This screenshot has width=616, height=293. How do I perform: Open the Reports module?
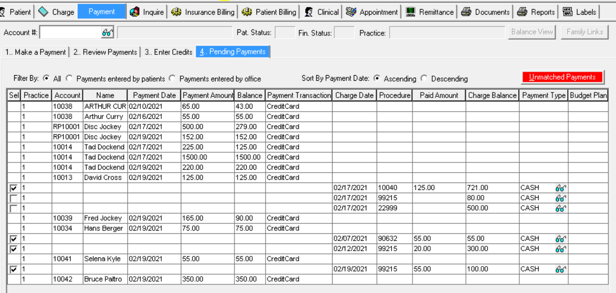[536, 12]
